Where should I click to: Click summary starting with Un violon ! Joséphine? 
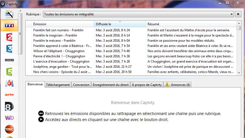[x=190, y=67]
